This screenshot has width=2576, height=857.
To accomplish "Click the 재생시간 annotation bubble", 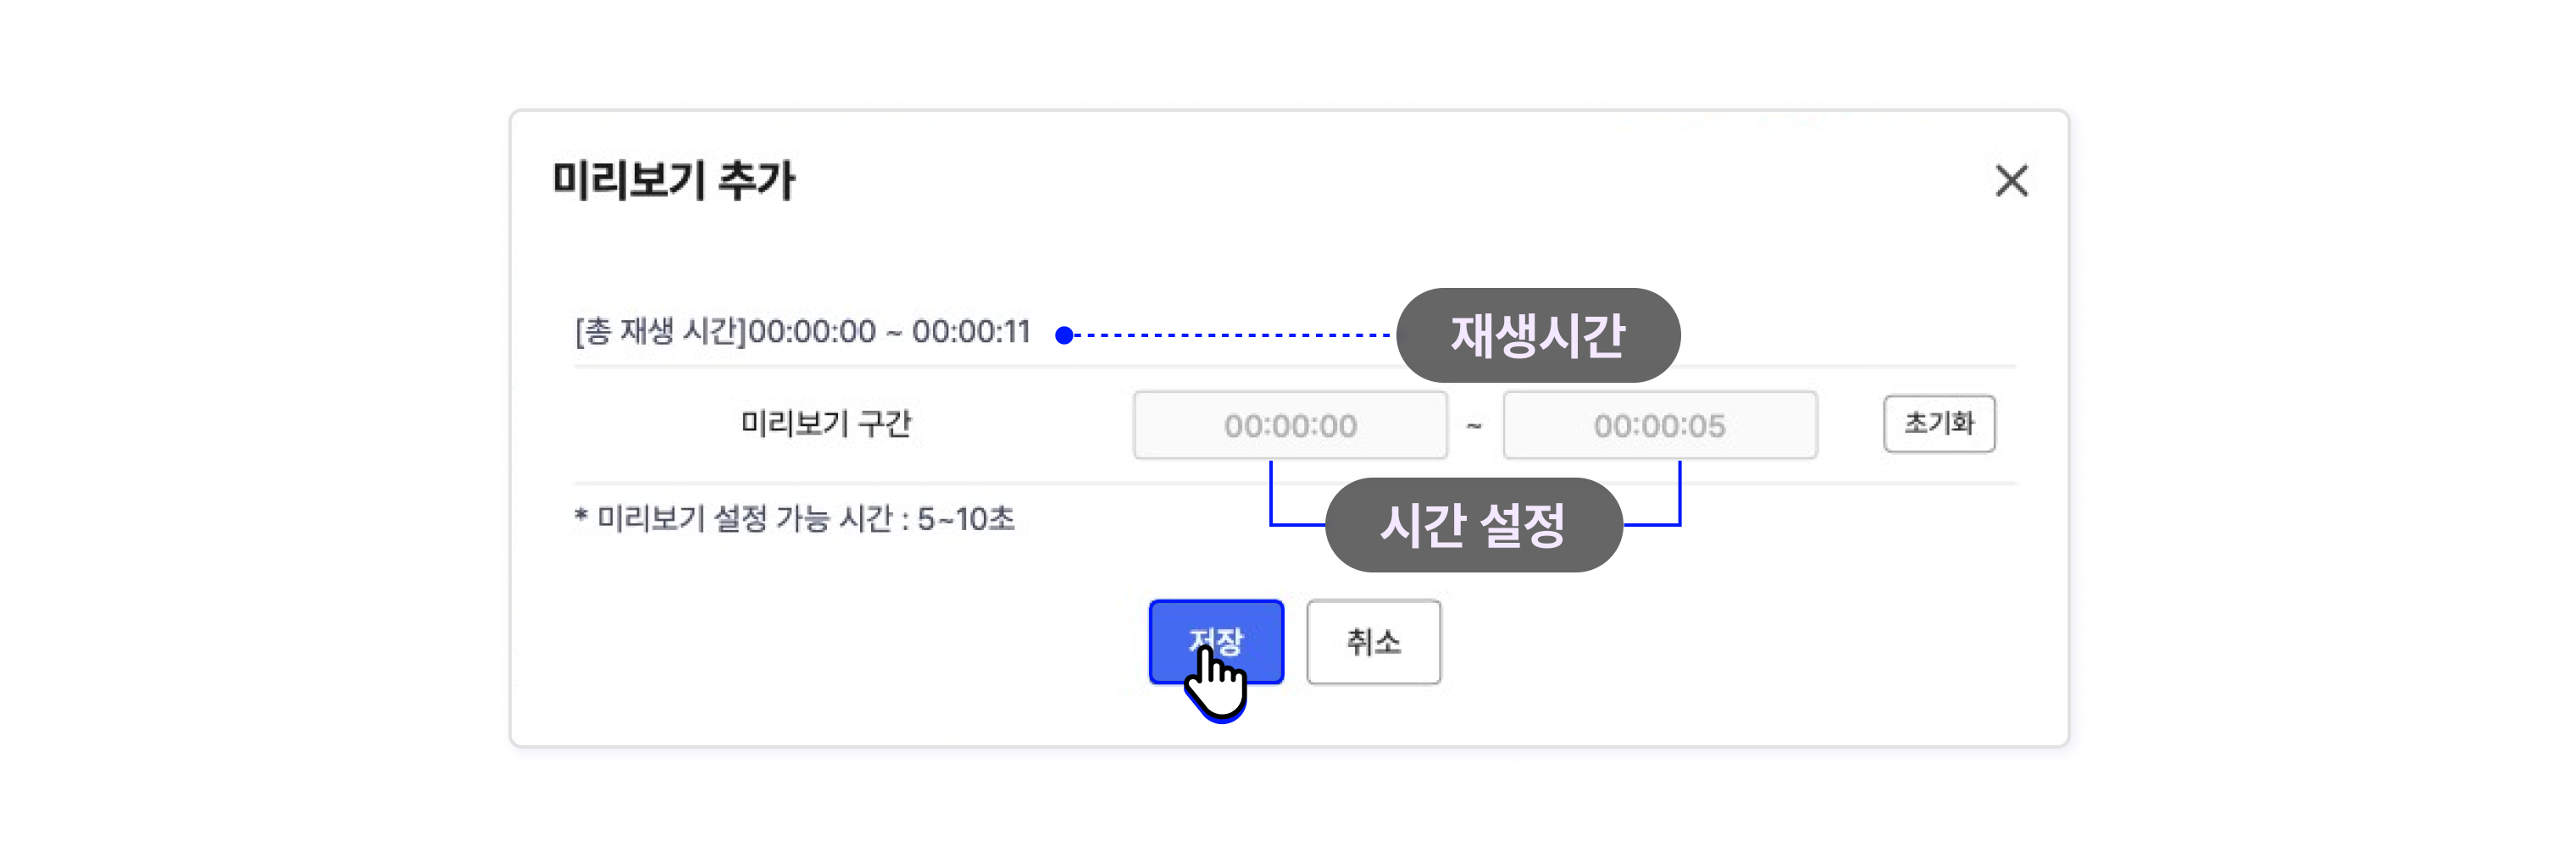I will point(1538,335).
